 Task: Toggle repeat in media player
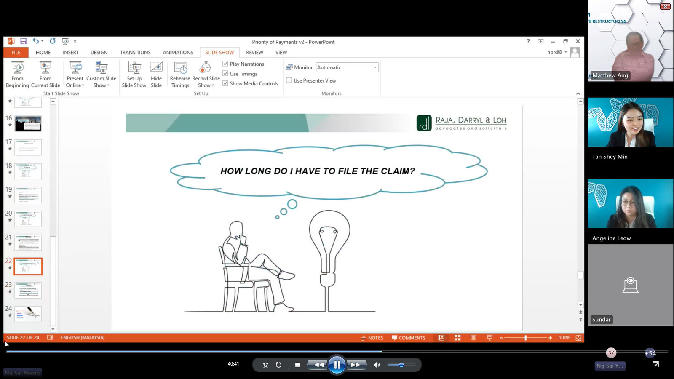point(278,365)
